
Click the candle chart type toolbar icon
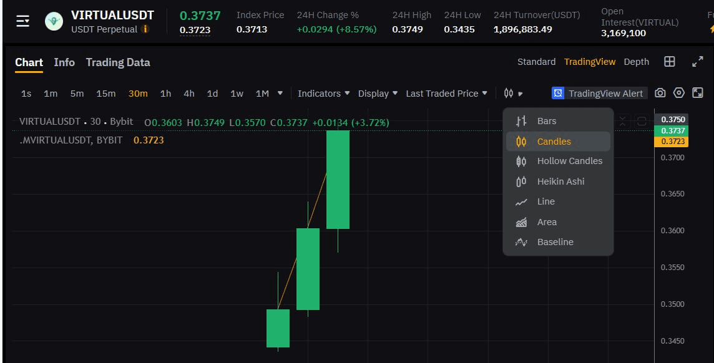(x=509, y=94)
